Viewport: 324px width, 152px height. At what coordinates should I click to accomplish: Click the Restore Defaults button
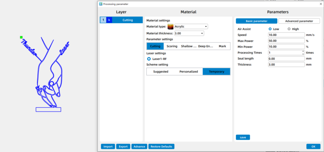tap(162, 147)
